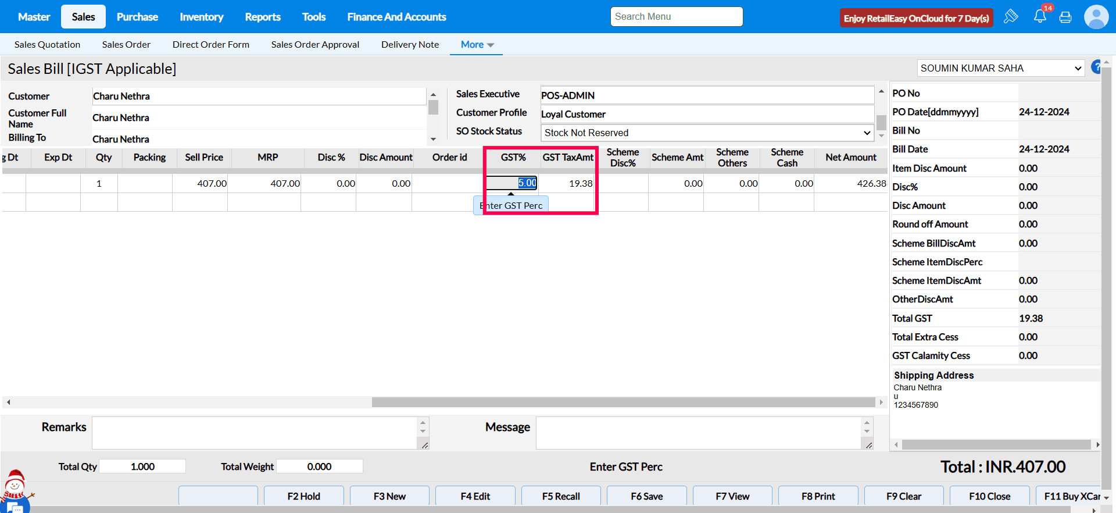
Task: Click the F11 Buy XCar button
Action: click(x=1068, y=496)
